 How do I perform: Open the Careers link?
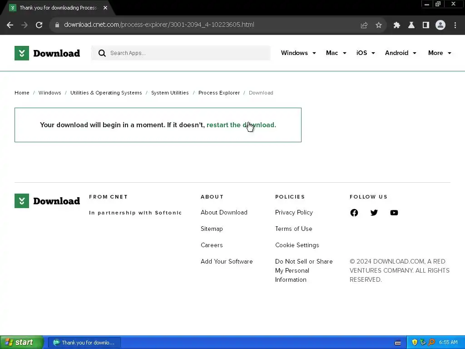[x=212, y=245]
